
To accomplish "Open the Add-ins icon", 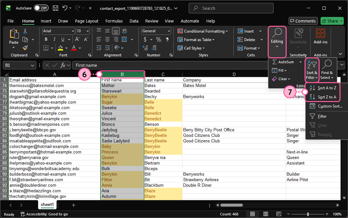I will pyautogui.click(x=320, y=34).
